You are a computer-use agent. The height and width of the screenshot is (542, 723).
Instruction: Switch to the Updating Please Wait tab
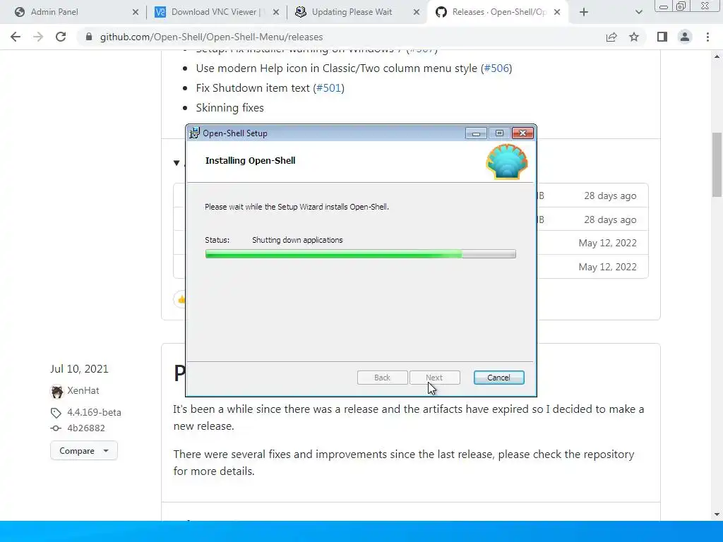[x=352, y=12]
